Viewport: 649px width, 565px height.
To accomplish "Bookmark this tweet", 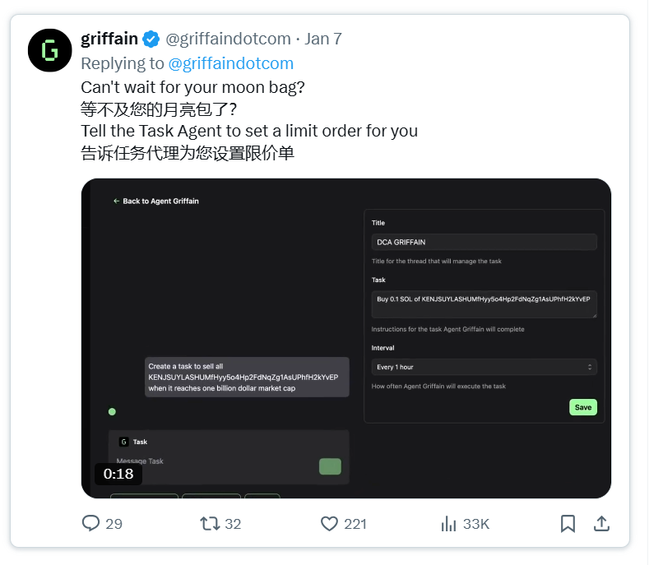I will point(568,524).
